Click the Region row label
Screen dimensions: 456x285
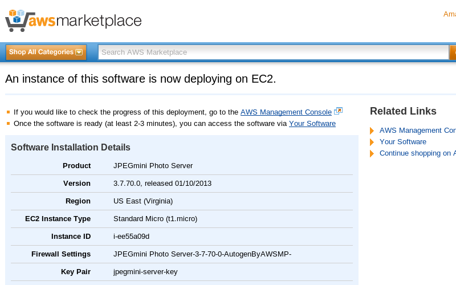pos(78,201)
